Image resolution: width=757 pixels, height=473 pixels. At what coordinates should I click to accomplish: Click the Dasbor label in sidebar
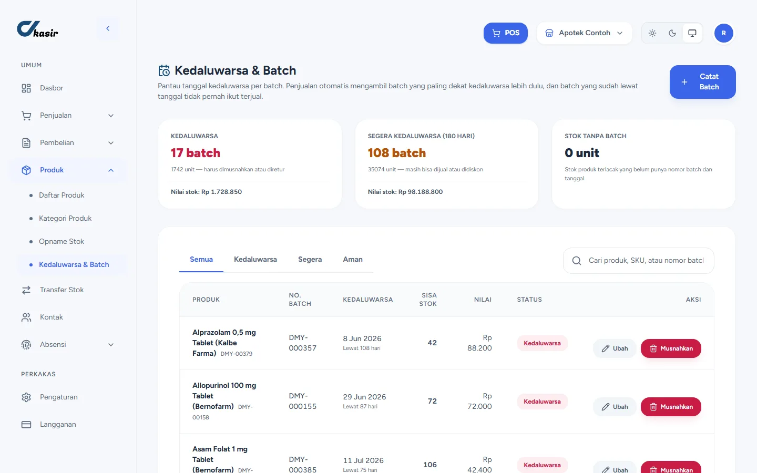[52, 88]
